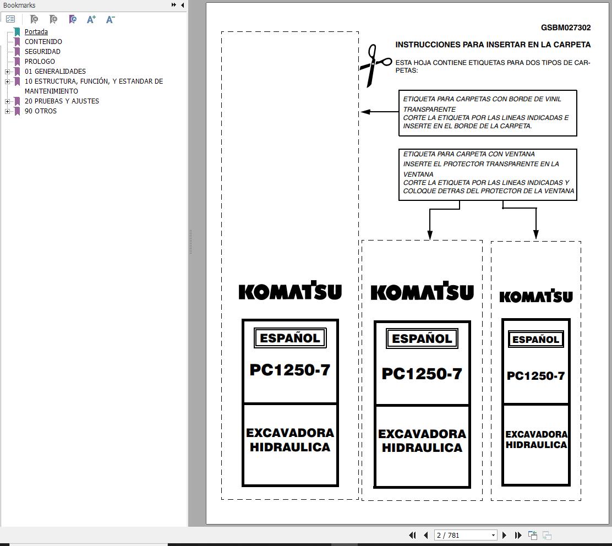This screenshot has width=612, height=546.
Task: Go to the previous page
Action: (426, 535)
